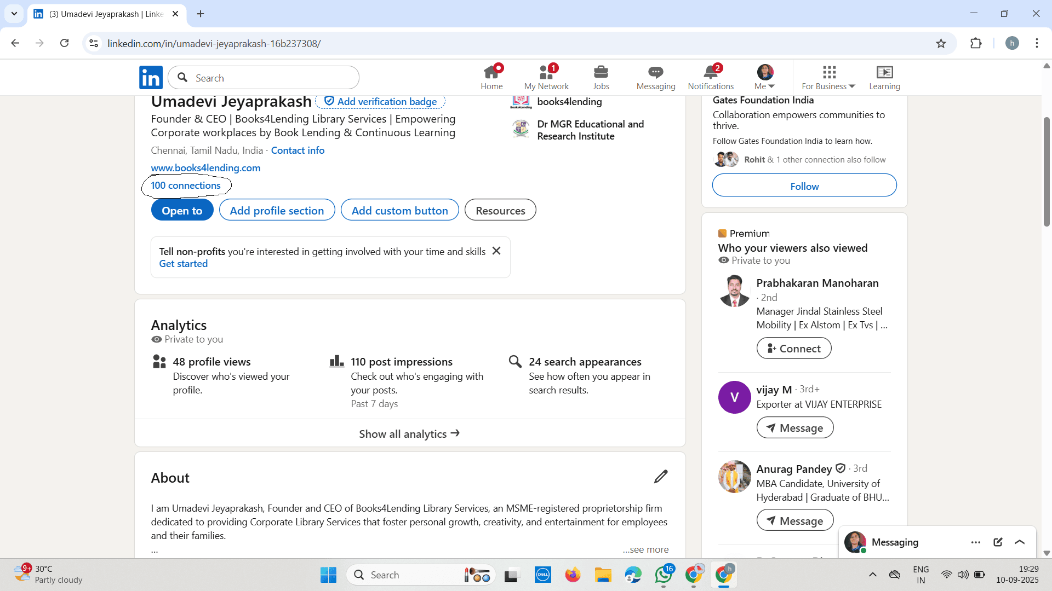This screenshot has height=591, width=1052.
Task: Click Get started for non-profits
Action: point(184,264)
